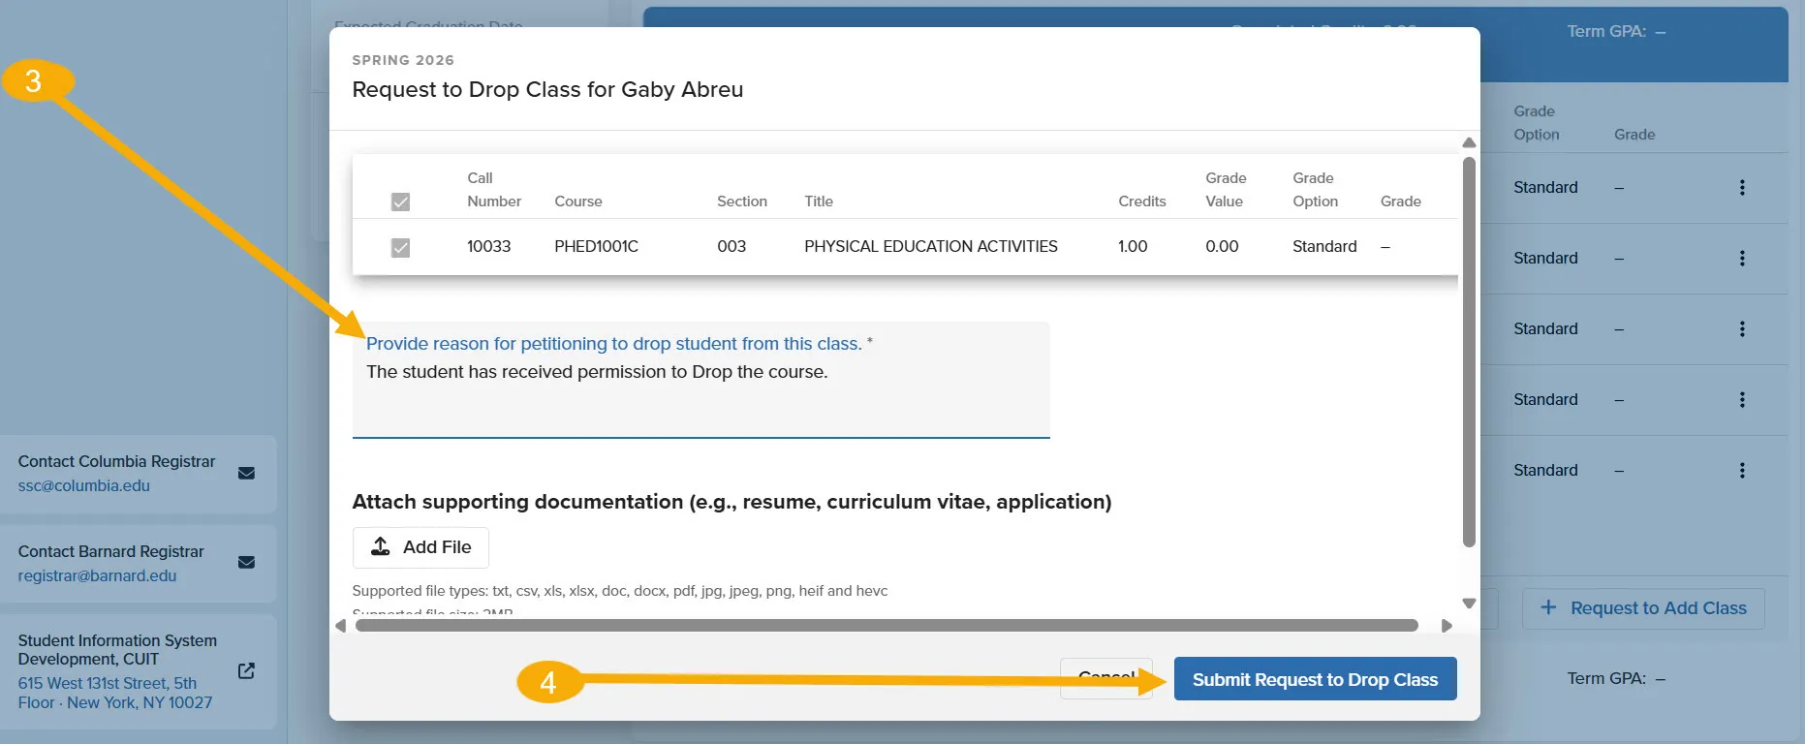Viewport: 1805px width, 744px height.
Task: Click credits value 1.00
Action: (1133, 246)
